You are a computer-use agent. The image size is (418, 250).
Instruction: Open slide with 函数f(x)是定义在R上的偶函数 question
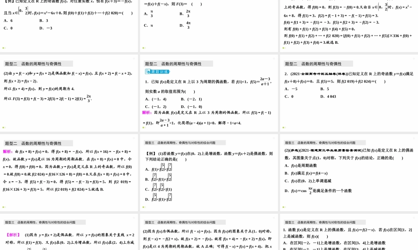349,232
